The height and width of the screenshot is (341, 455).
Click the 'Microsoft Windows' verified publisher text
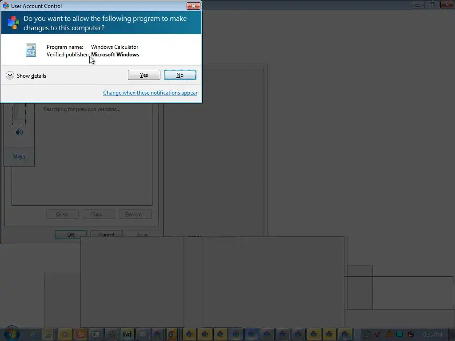pos(115,55)
